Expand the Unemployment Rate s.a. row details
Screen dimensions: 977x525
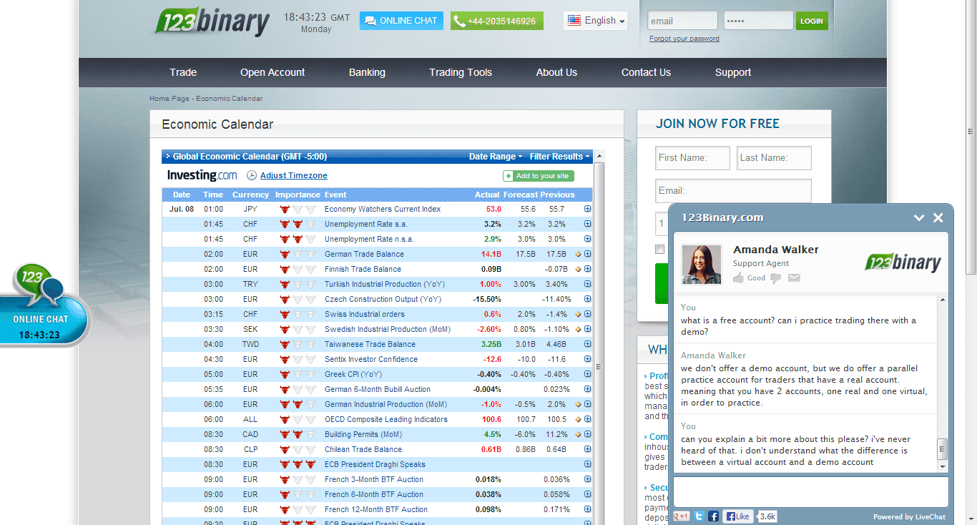click(588, 224)
